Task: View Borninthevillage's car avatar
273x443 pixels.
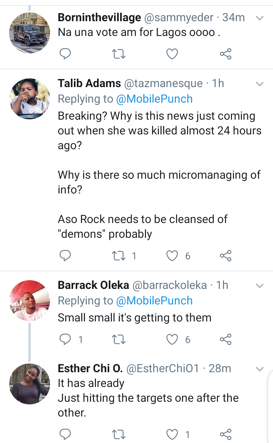Action: tap(30, 33)
